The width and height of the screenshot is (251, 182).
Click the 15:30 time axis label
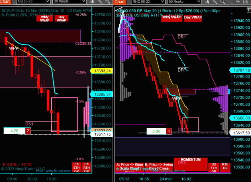pos(51,179)
